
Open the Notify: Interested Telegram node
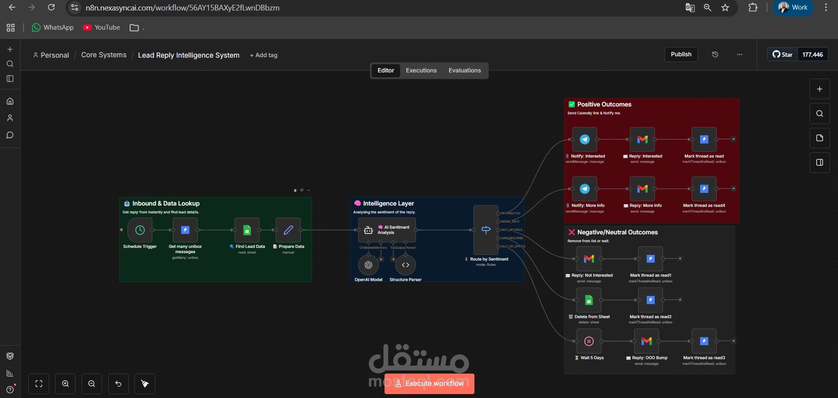click(584, 139)
